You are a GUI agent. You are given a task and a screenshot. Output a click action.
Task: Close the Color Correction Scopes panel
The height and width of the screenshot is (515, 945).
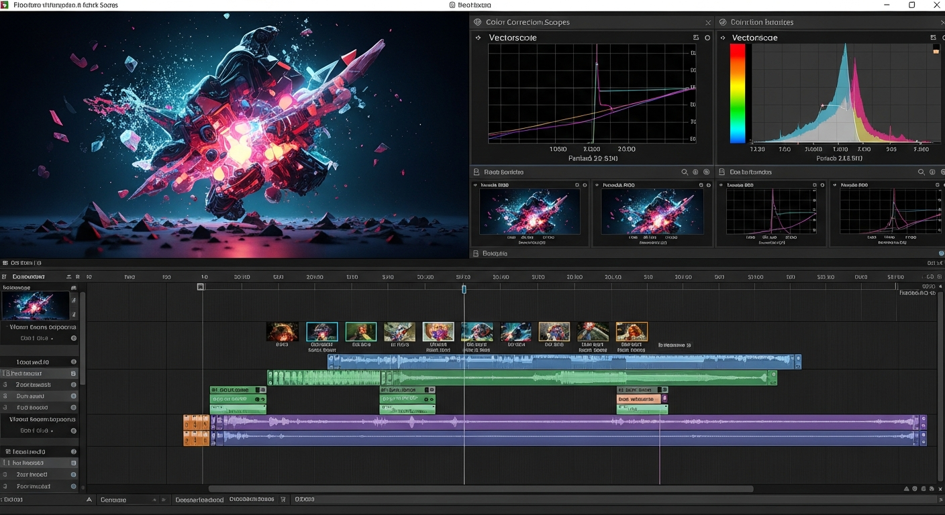click(x=707, y=22)
